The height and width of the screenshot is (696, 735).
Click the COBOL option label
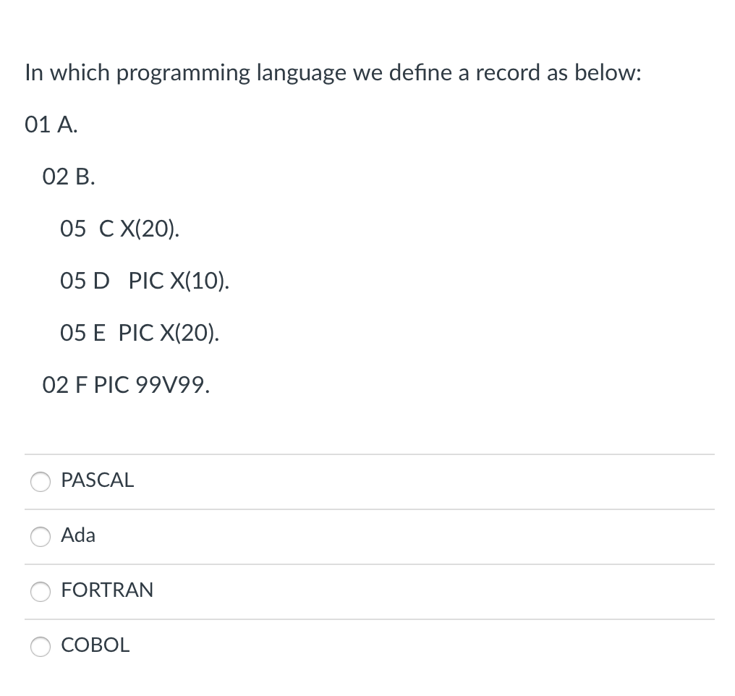tap(95, 645)
